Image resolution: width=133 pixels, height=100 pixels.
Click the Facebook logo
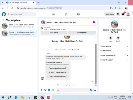[x=4, y=14]
